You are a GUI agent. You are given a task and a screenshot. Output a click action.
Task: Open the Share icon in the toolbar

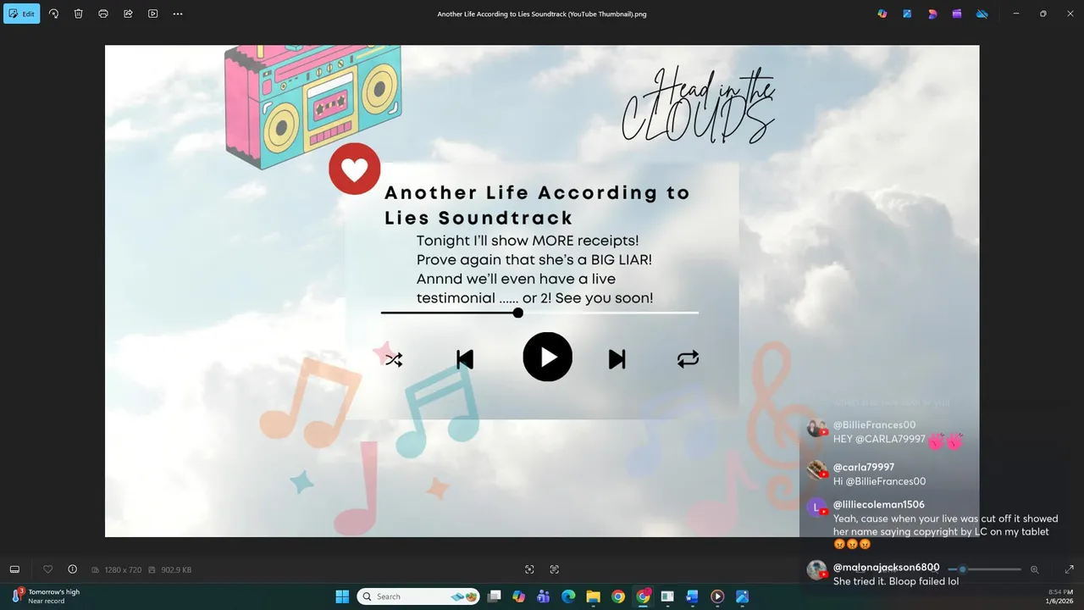[128, 14]
